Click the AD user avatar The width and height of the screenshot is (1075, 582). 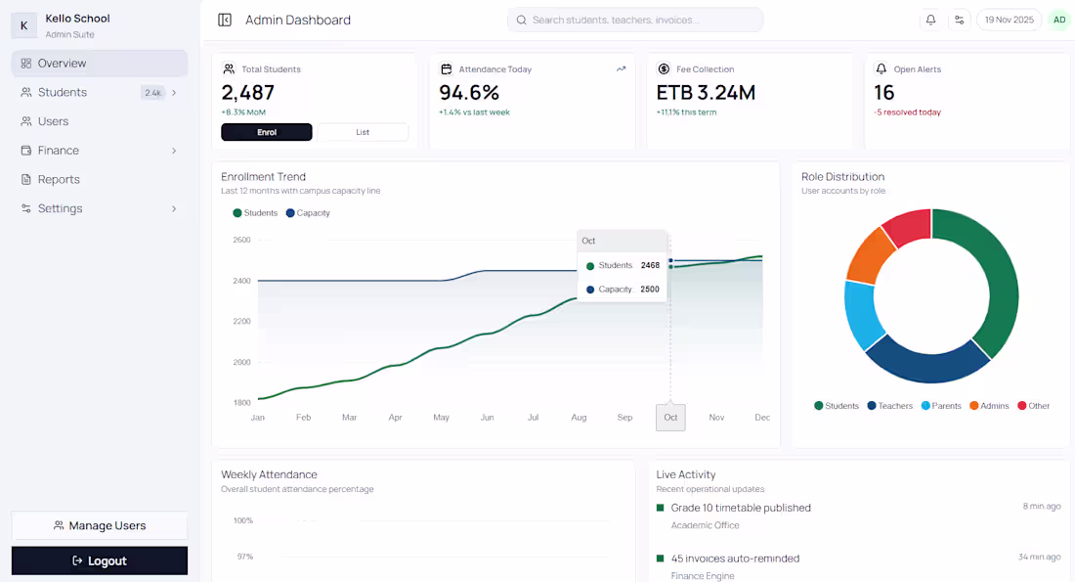click(x=1058, y=20)
